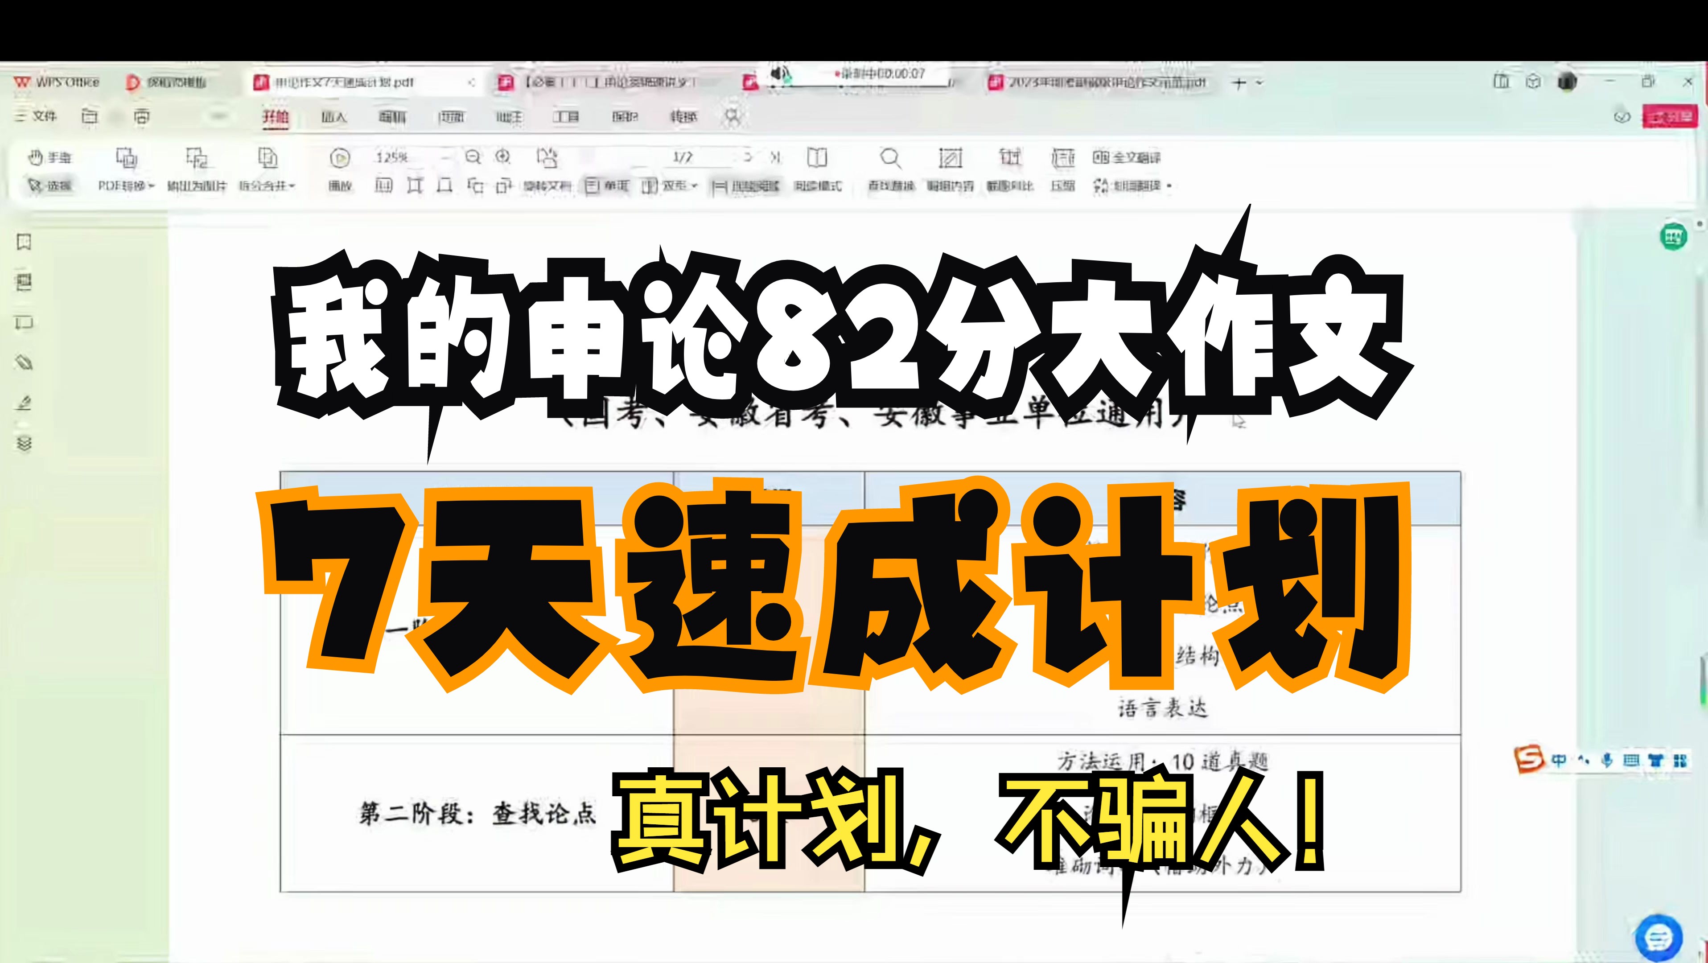Click the 编辑内容 icon
The height and width of the screenshot is (963, 1708).
click(x=950, y=158)
